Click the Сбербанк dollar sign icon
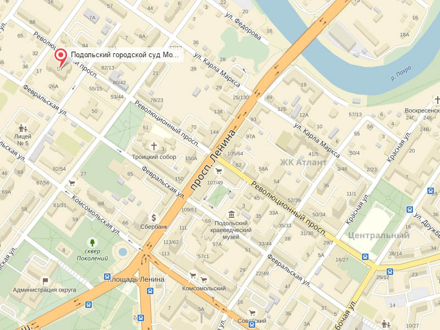Viewport: 440px width, 330px height. (x=153, y=217)
